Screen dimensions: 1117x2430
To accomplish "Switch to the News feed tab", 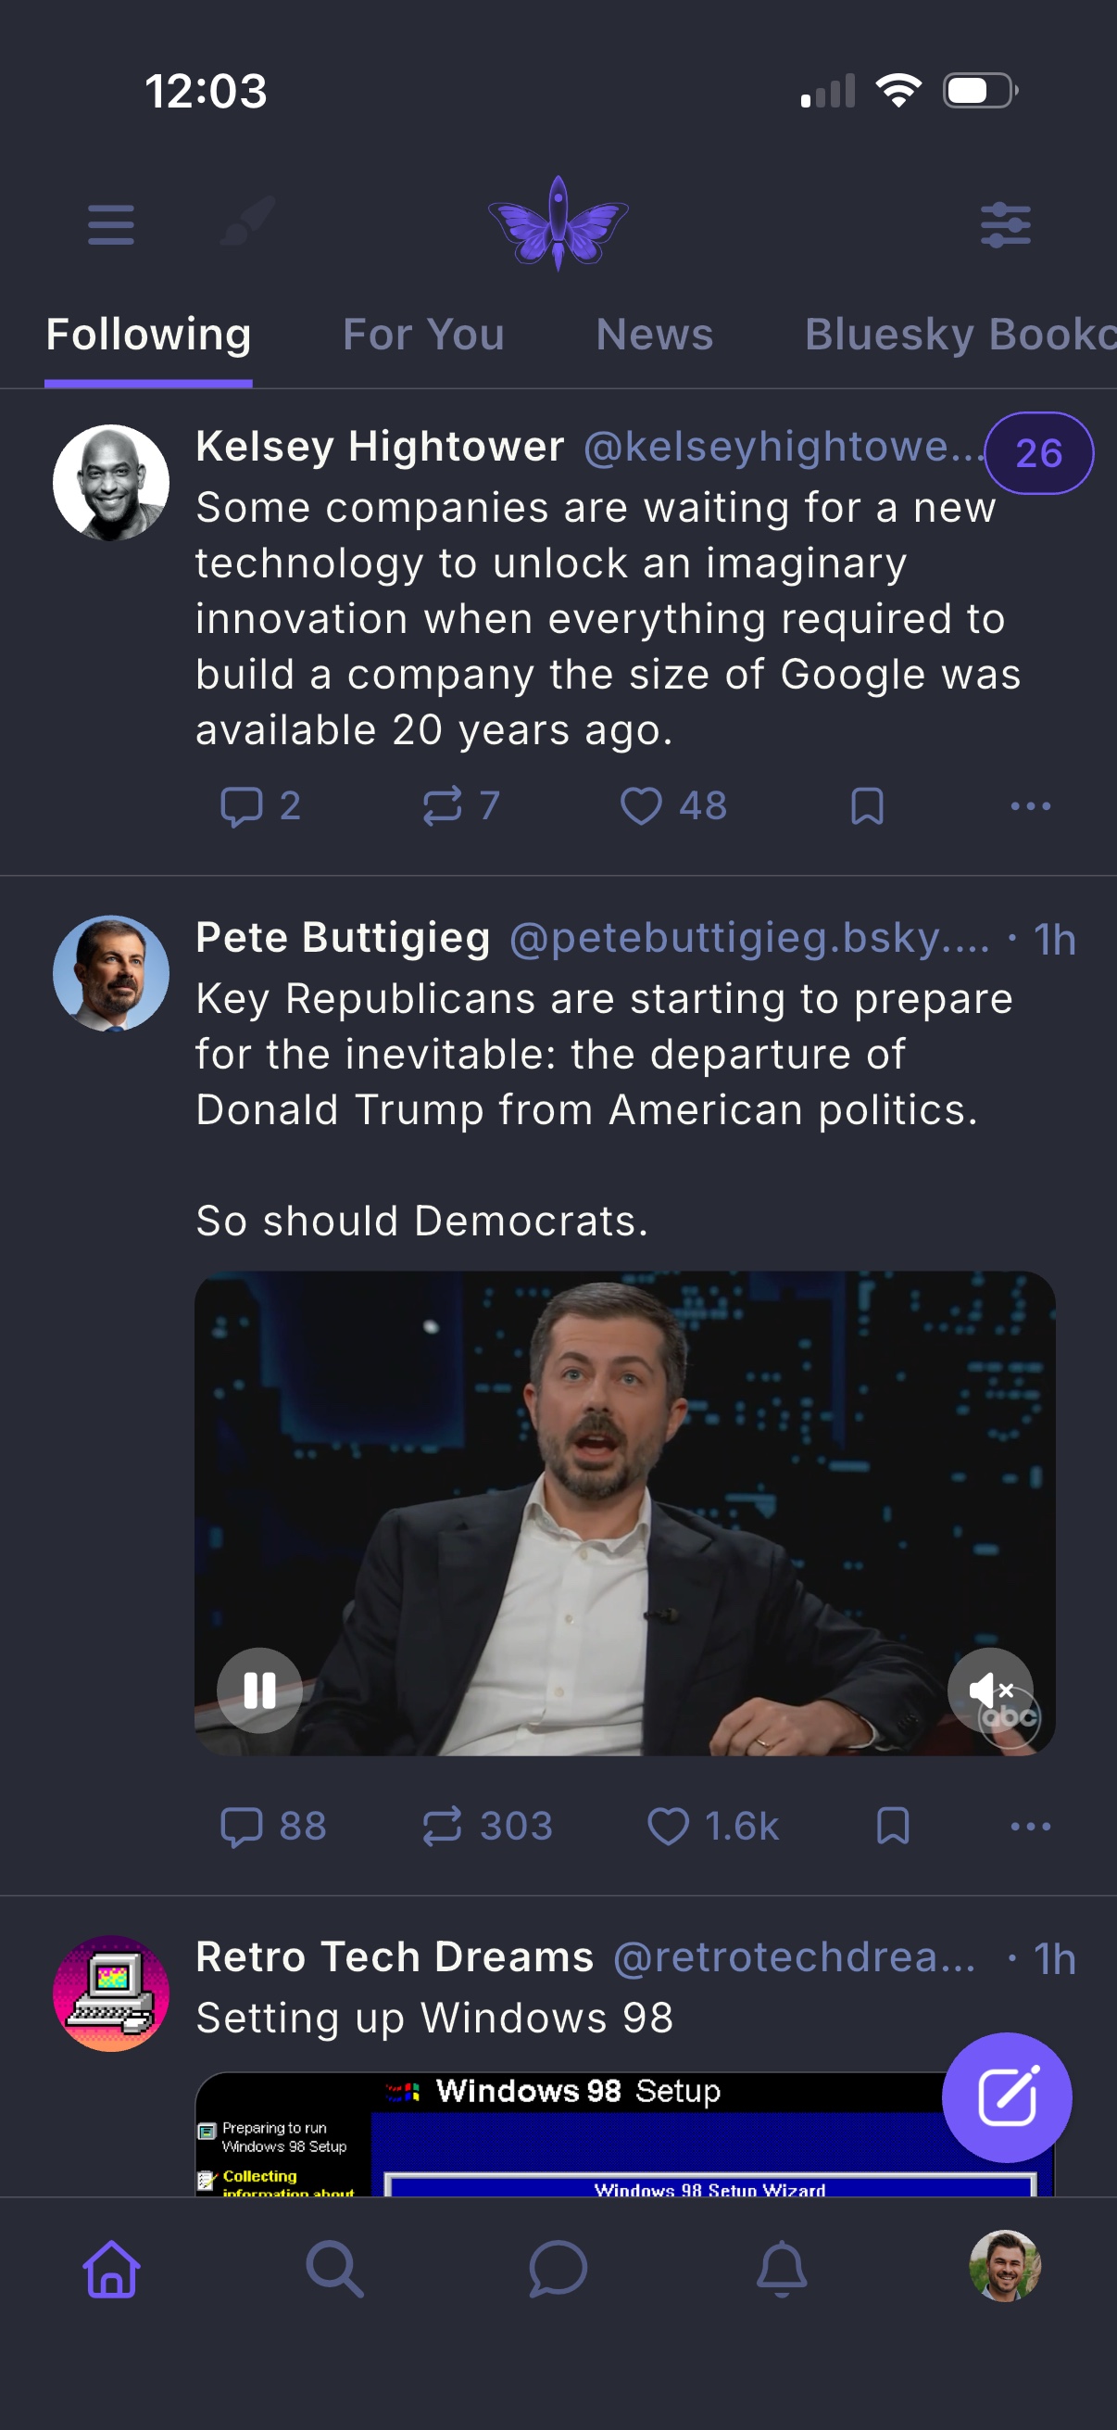I will tap(654, 335).
